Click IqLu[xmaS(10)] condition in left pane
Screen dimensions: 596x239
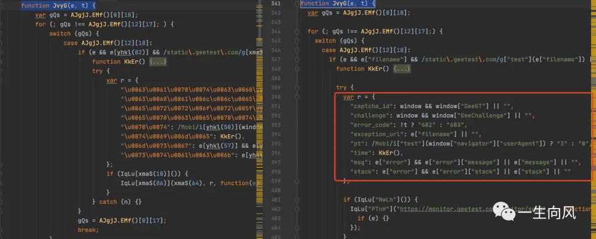pos(153,174)
